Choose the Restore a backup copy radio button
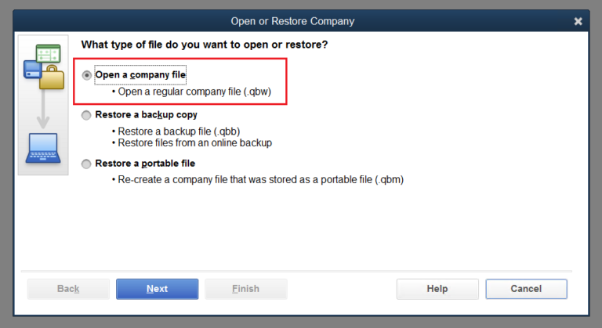Image resolution: width=602 pixels, height=328 pixels. point(87,115)
